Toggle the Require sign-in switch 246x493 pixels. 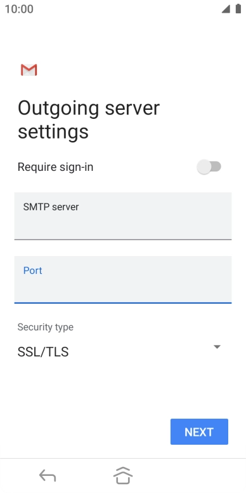coord(209,167)
